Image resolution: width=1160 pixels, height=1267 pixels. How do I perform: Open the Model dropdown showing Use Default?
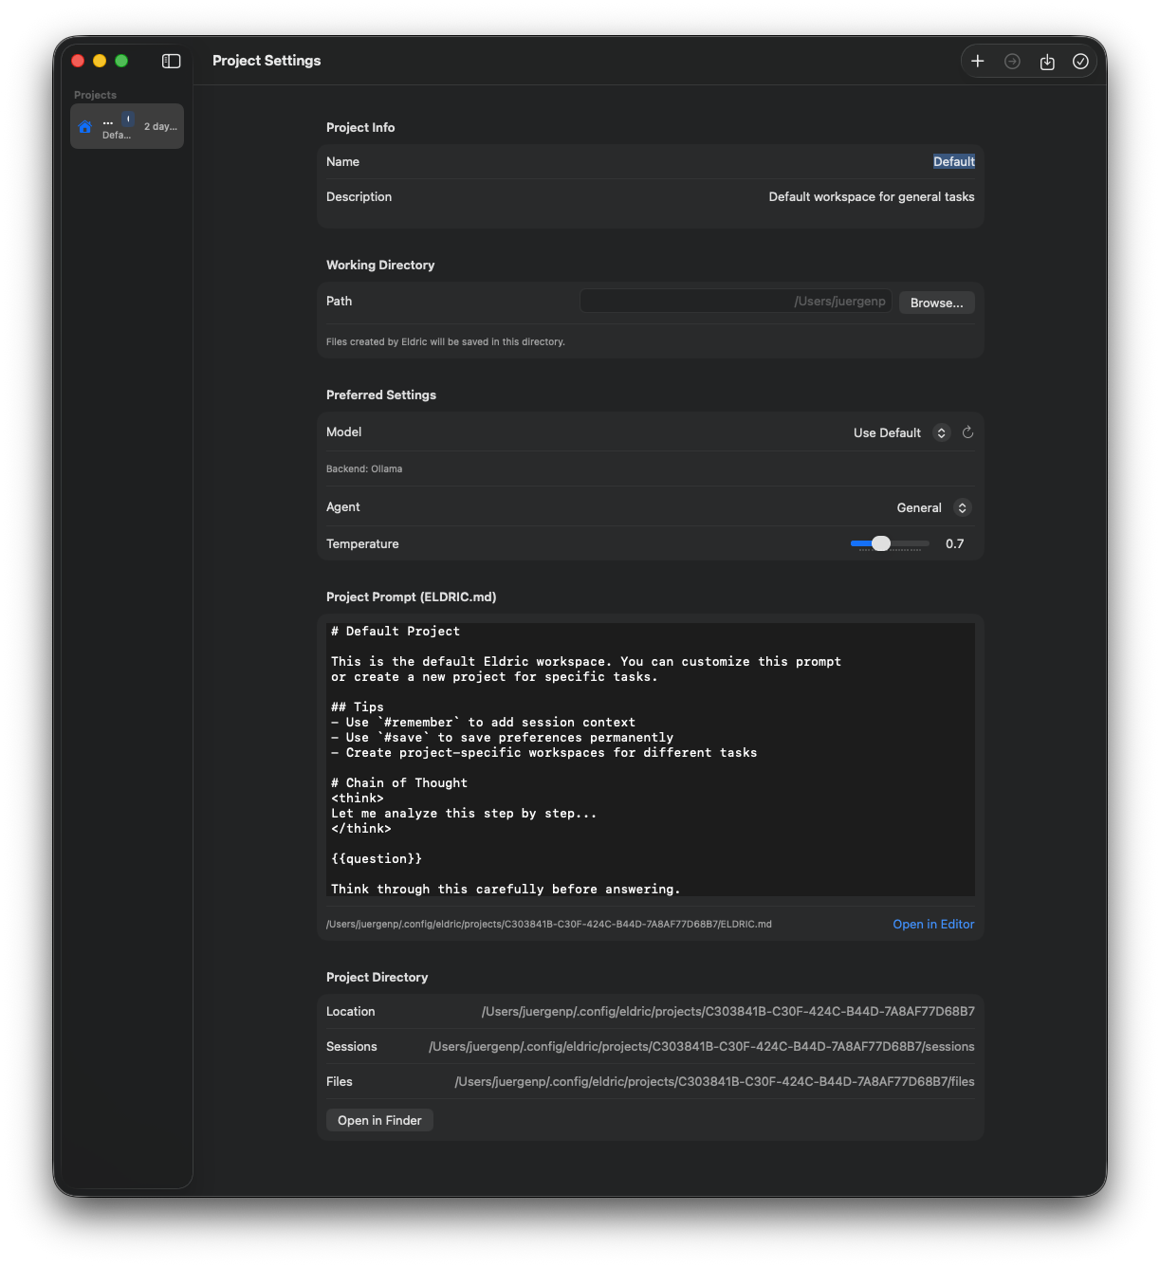pyautogui.click(x=887, y=432)
